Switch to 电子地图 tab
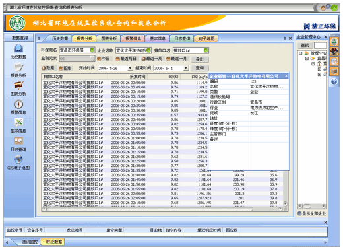This screenshot has width=343, height=247. pyautogui.click(x=206, y=38)
